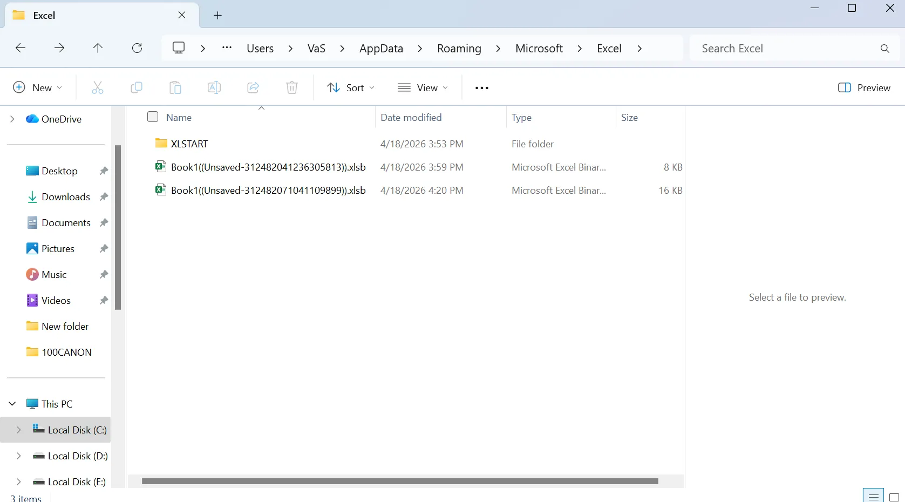Click Excel icon of Book1 Unsaved-312482041236305813 file
The image size is (905, 502).
(x=160, y=166)
